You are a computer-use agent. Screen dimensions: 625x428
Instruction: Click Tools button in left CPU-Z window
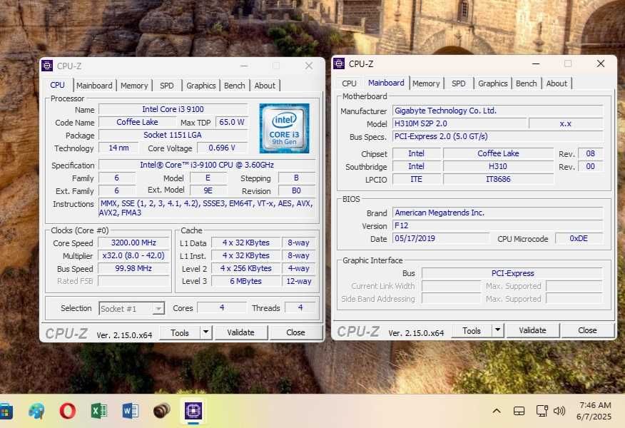(180, 332)
